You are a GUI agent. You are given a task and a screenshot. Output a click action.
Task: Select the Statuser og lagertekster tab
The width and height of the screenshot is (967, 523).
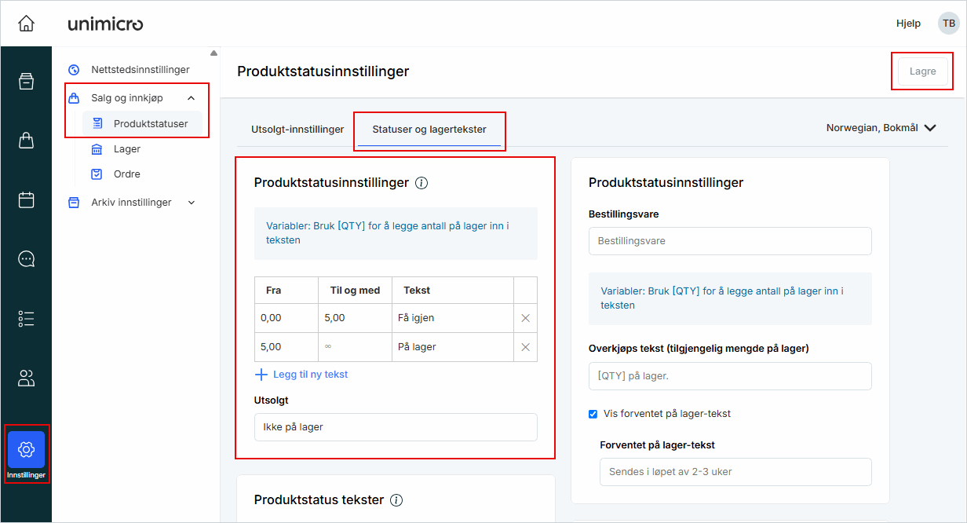429,130
